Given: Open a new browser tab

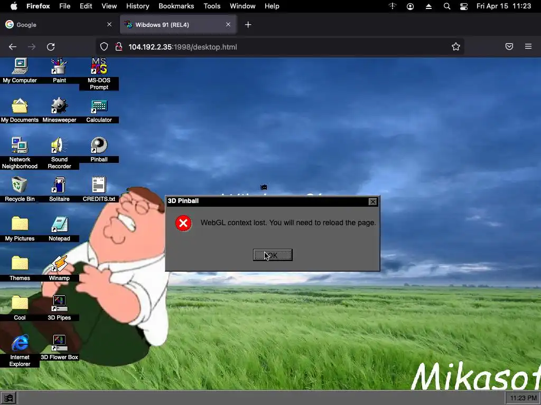Looking at the screenshot, I should coord(248,24).
